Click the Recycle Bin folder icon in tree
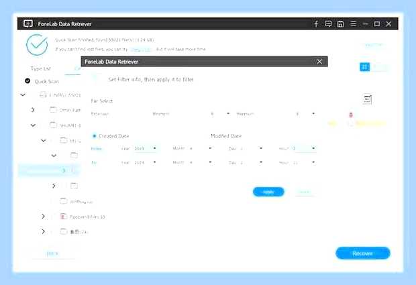 tap(63, 217)
